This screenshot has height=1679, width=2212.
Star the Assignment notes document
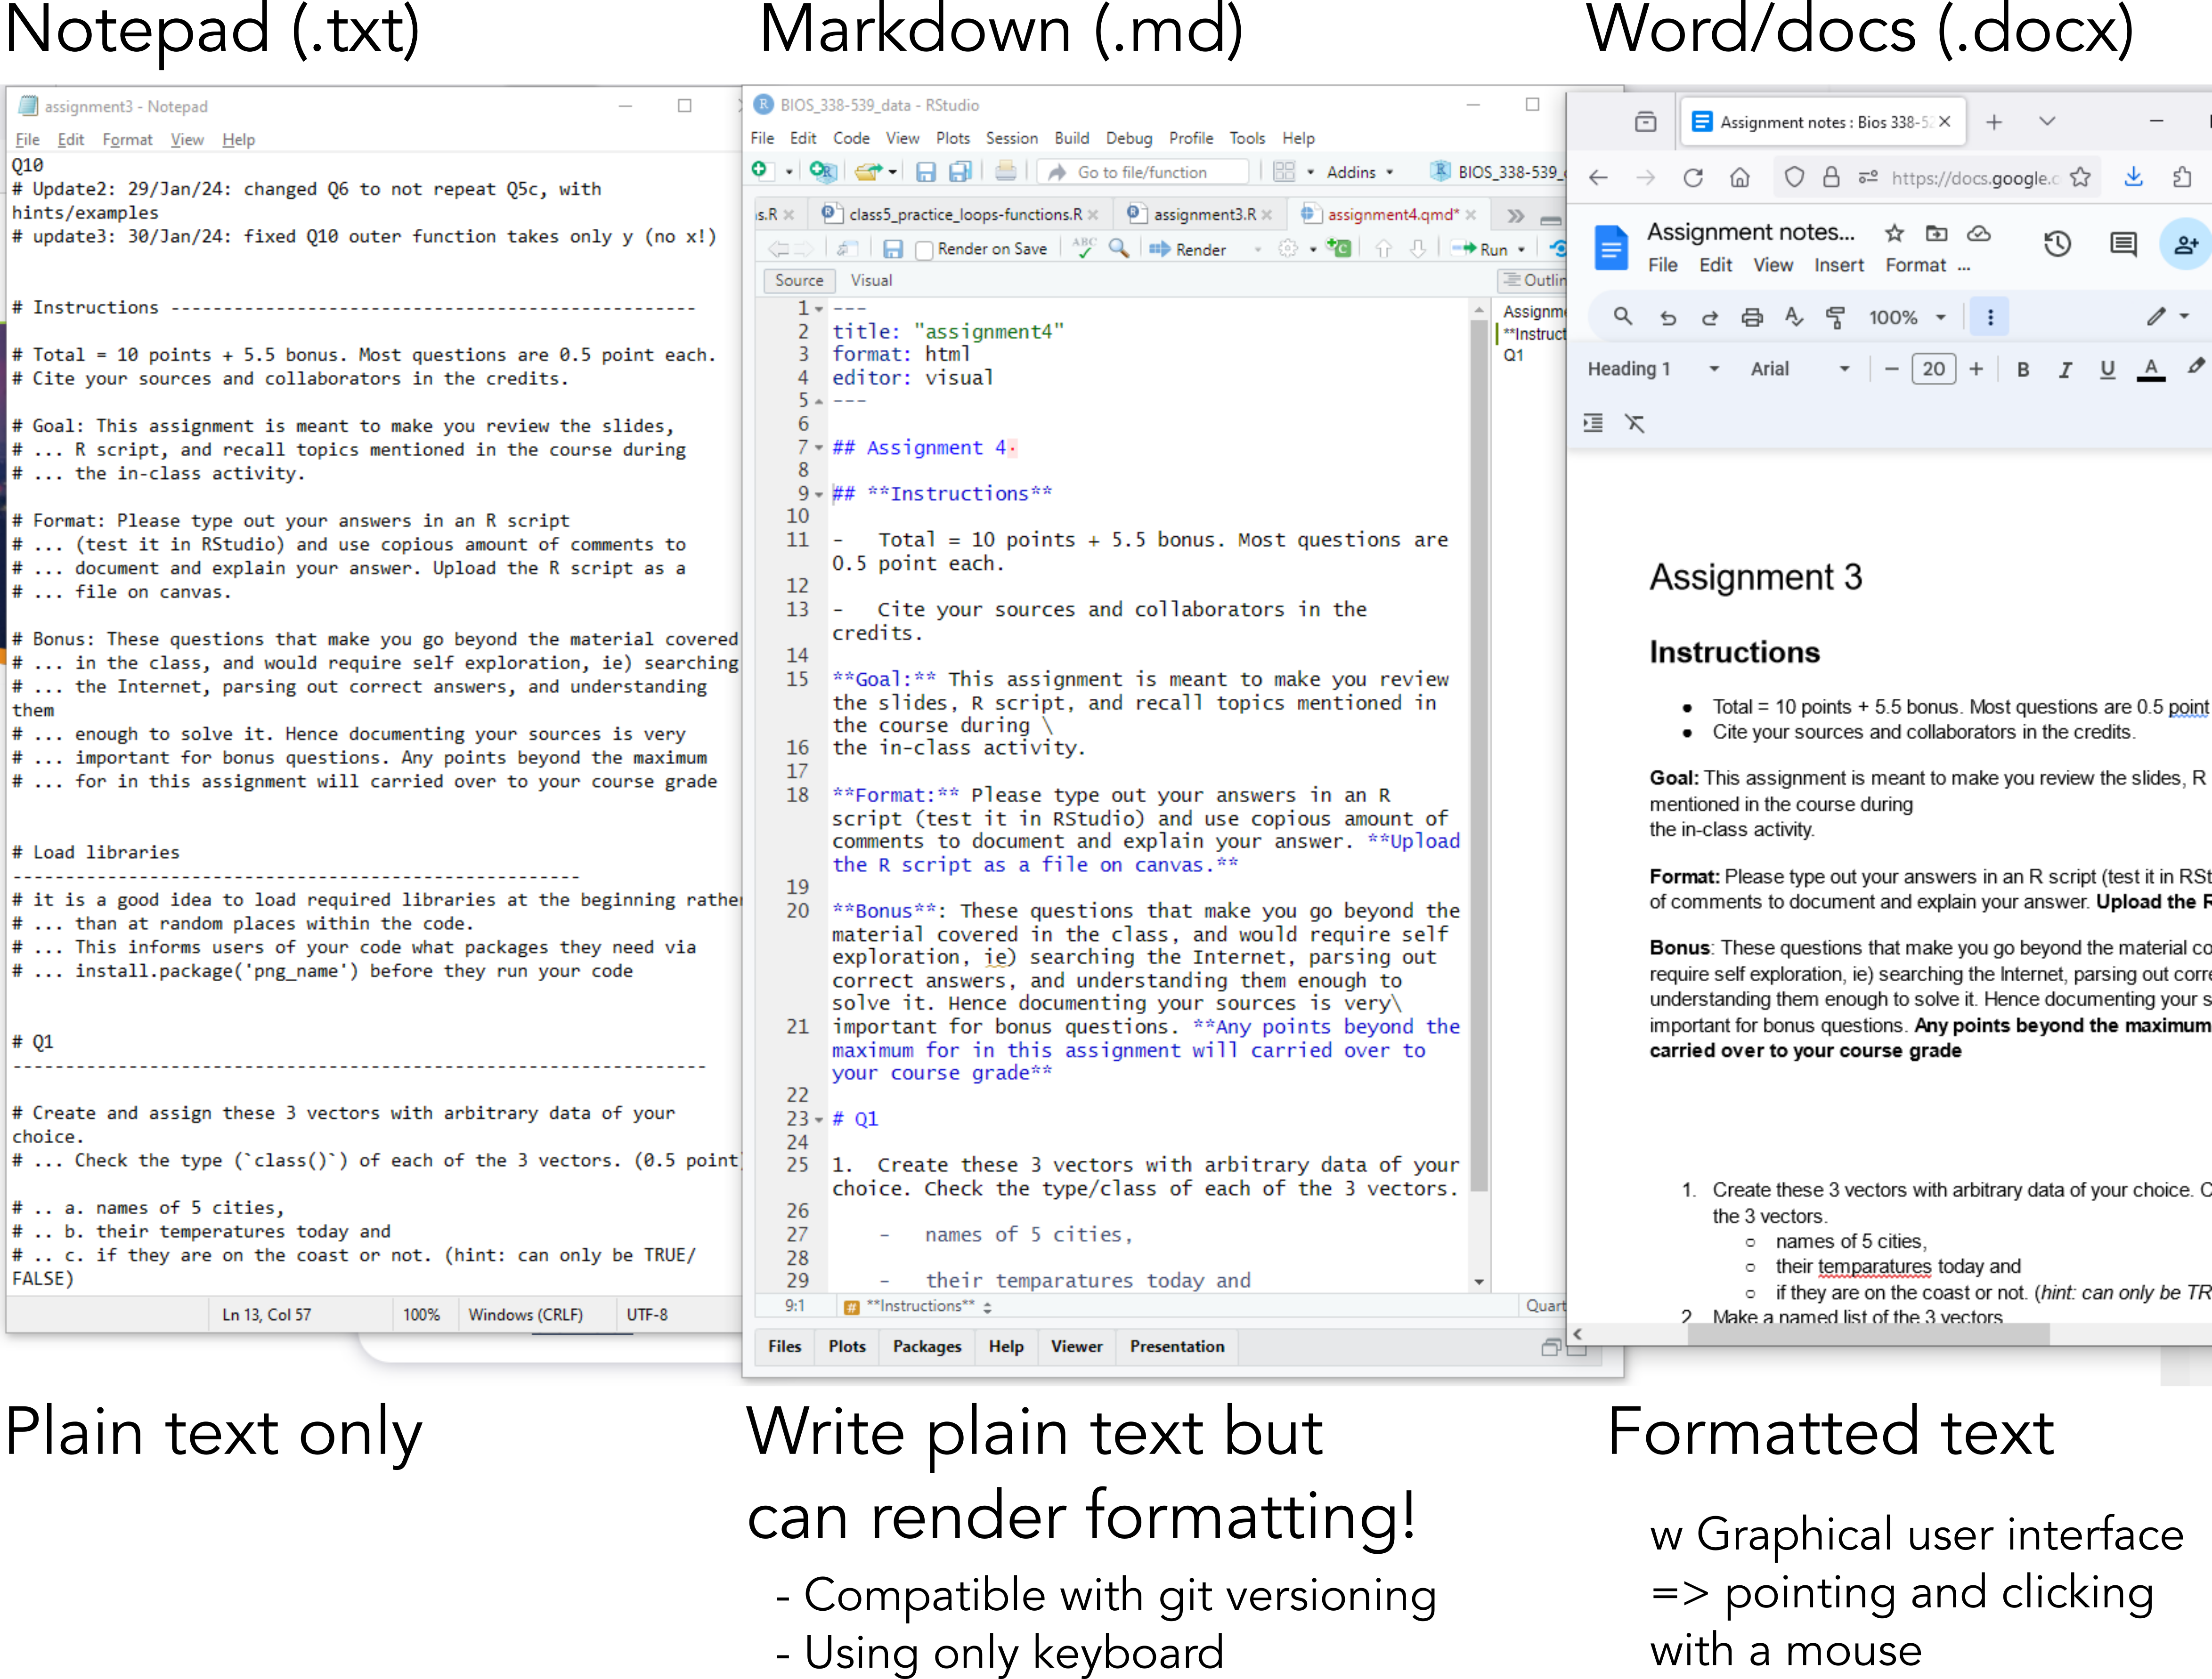[1894, 233]
